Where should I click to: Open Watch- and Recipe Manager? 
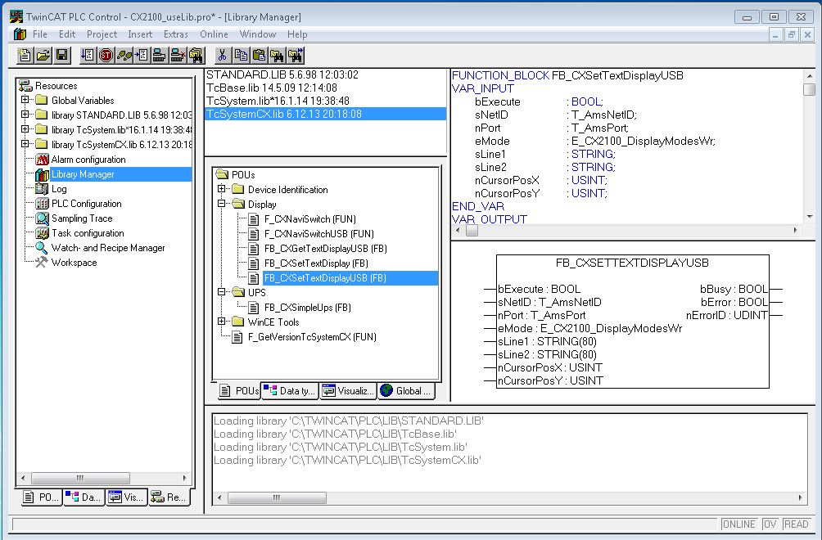108,247
